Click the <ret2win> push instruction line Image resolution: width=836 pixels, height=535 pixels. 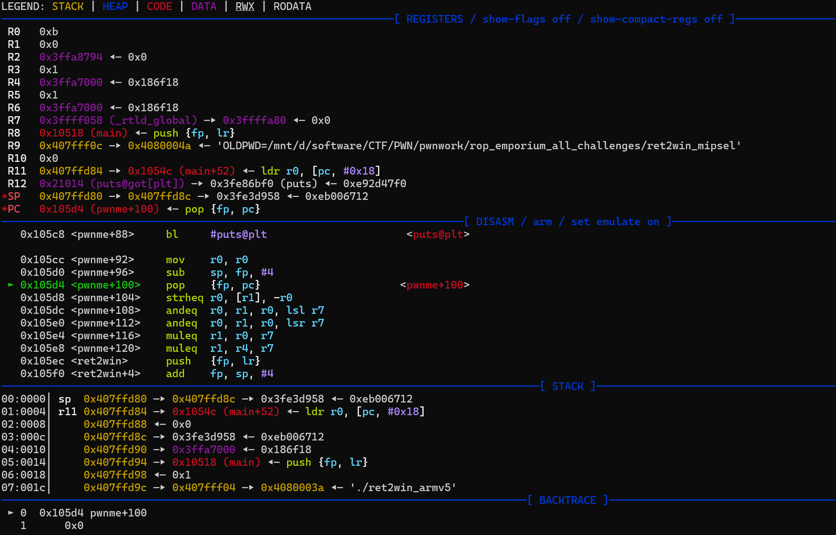click(140, 361)
